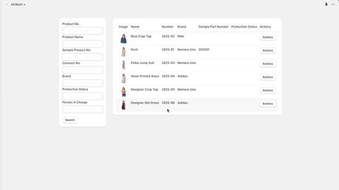The width and height of the screenshot is (339, 190).
Task: Click product number 2025-01
Action: [168, 49]
